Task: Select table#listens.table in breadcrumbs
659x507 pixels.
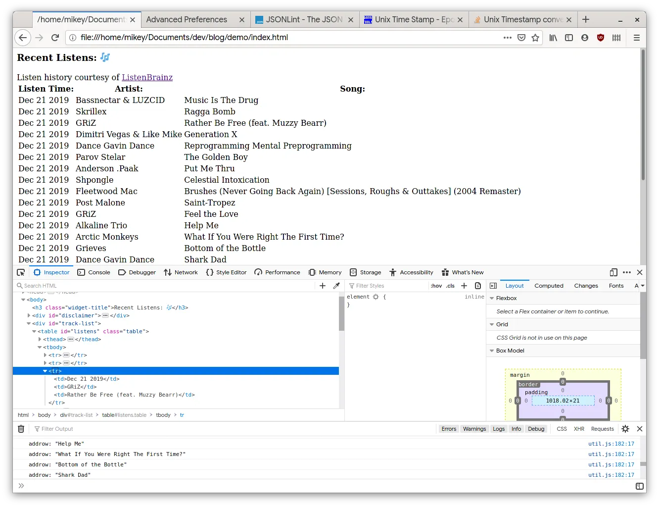Action: (x=124, y=415)
